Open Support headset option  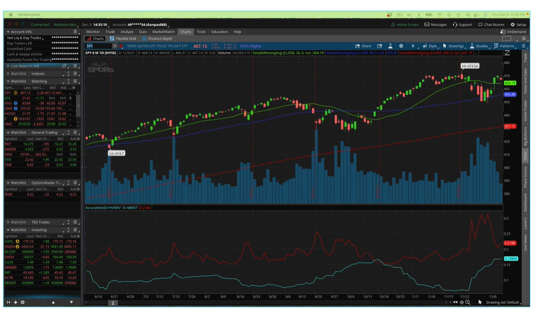(x=463, y=24)
